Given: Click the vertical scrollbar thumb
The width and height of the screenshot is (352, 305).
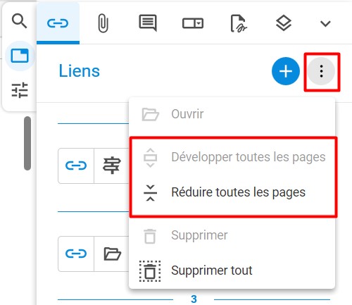Looking at the screenshot, I should 27,143.
